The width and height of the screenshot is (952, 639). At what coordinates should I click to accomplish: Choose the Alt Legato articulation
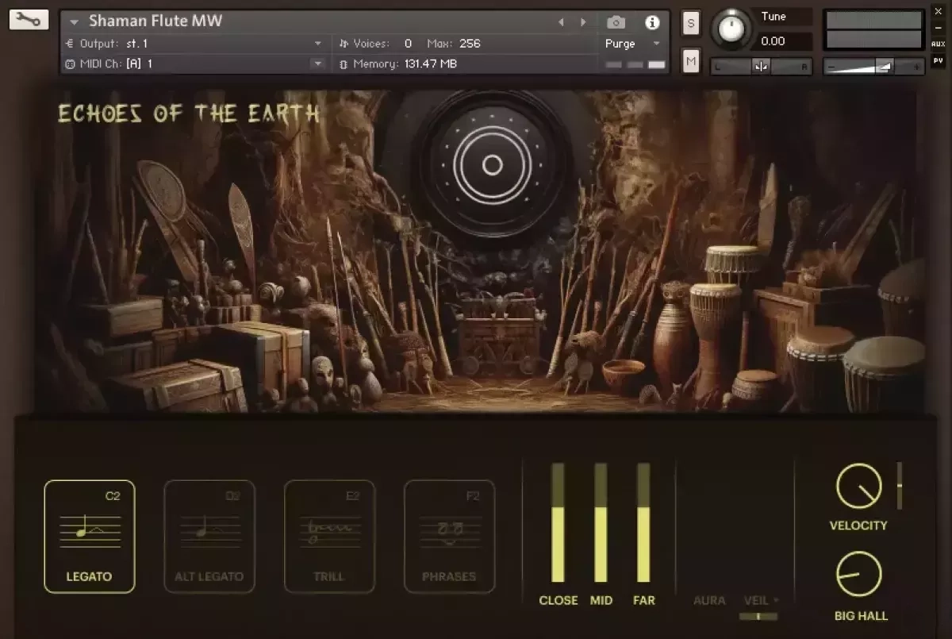coord(209,536)
